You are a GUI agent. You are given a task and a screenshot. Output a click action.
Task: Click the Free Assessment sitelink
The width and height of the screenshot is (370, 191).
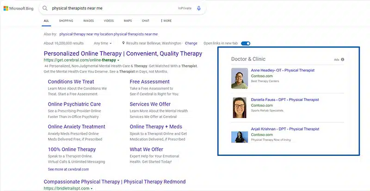[x=150, y=82]
